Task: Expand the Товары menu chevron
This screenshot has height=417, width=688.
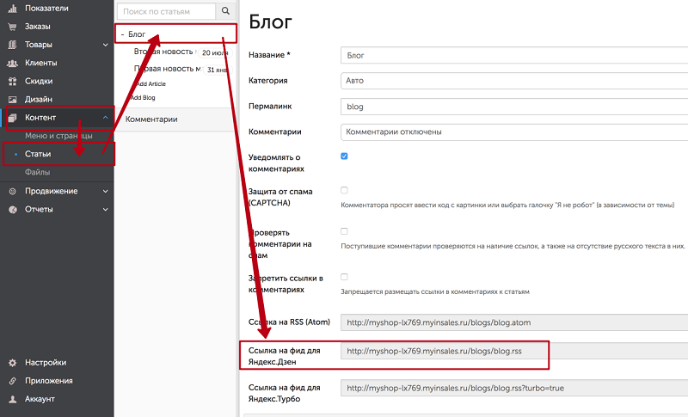Action: 104,45
